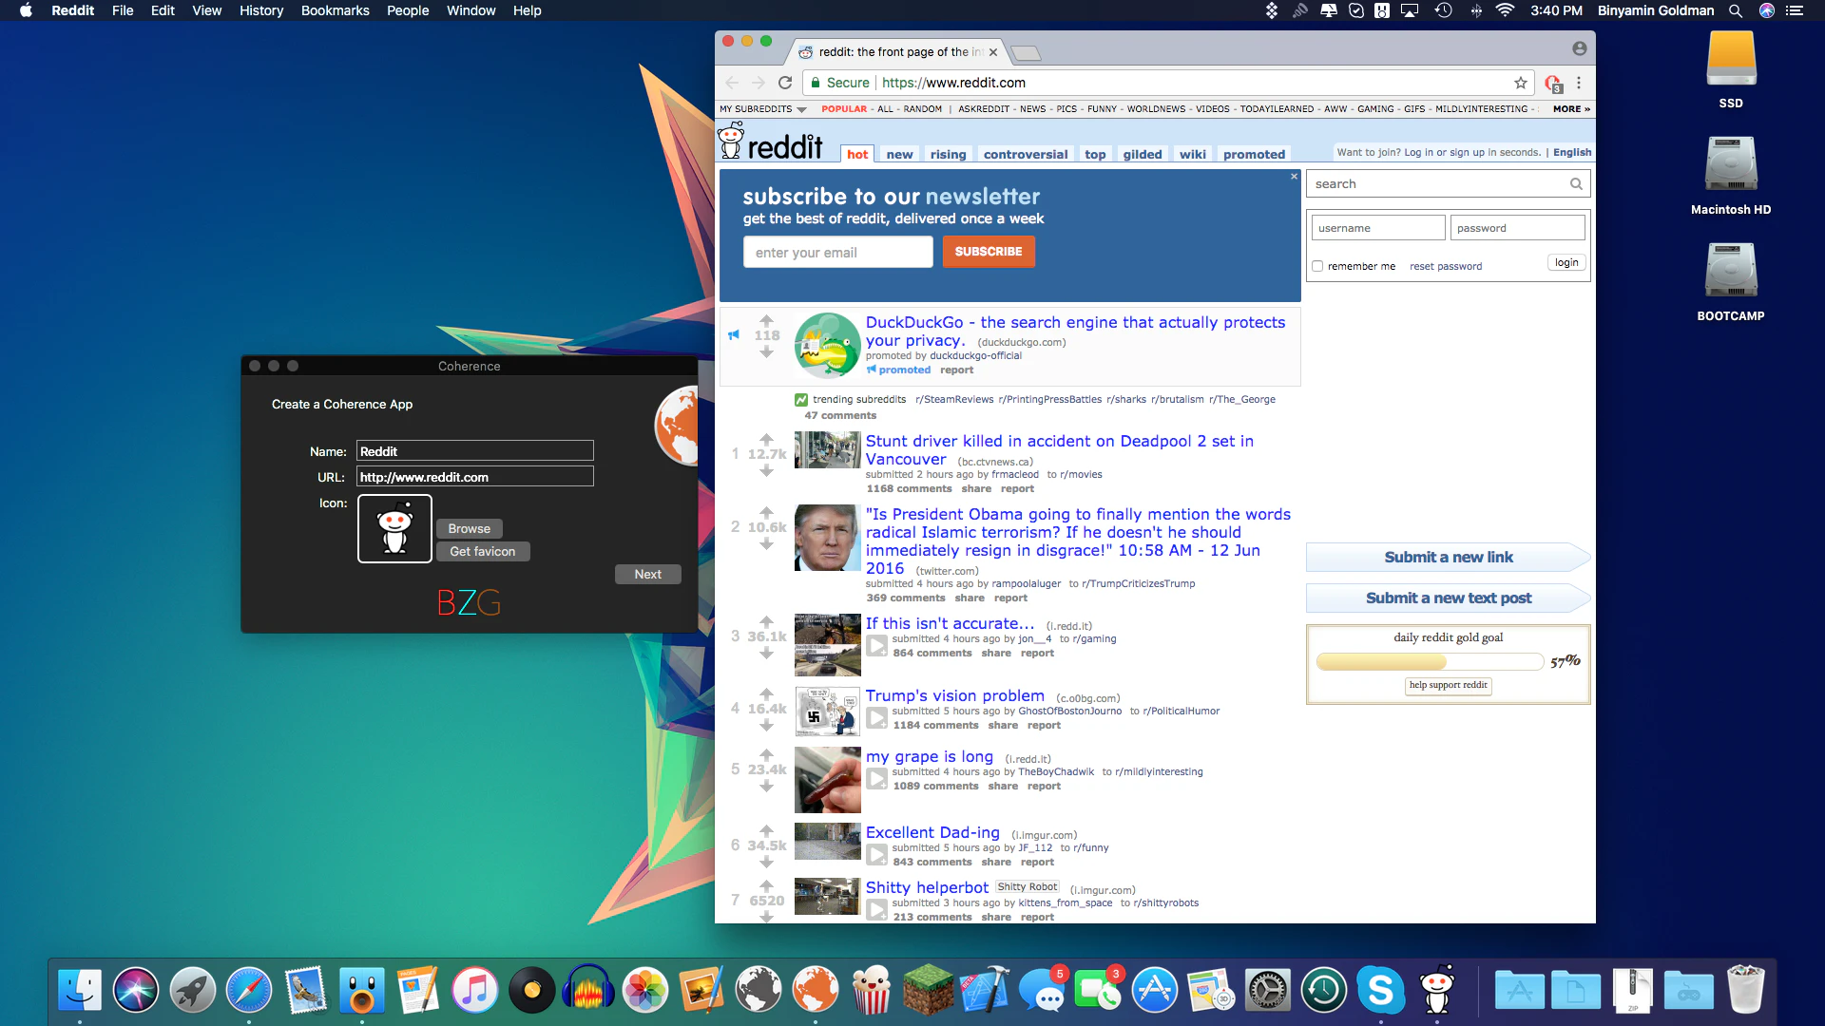
Task: Expand the MORE » subreddit list
Action: [1571, 109]
